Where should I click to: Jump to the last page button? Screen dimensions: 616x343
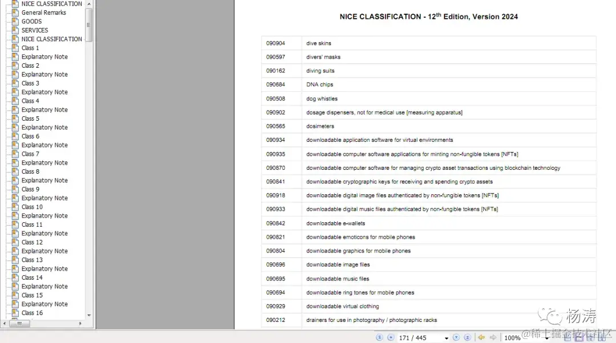(468, 337)
